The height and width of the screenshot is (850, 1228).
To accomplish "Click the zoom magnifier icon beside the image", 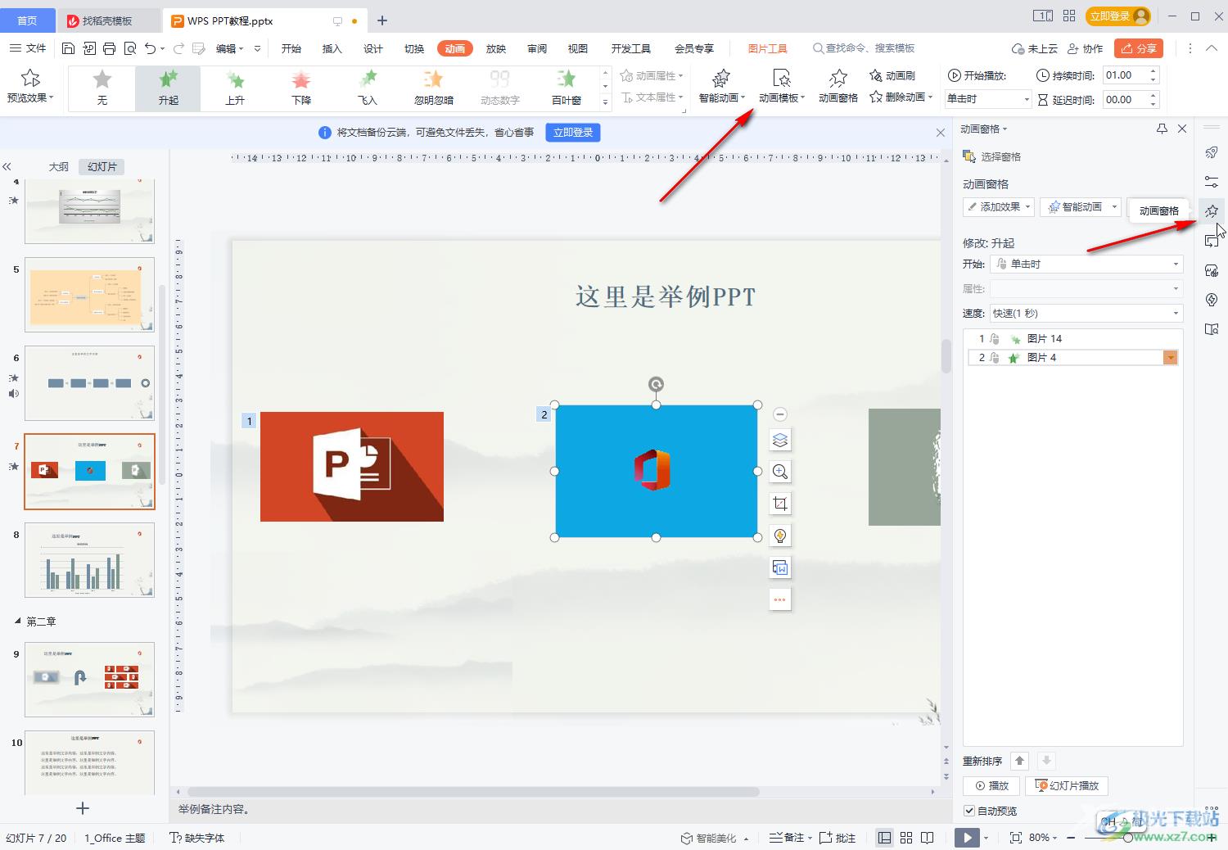I will click(780, 472).
